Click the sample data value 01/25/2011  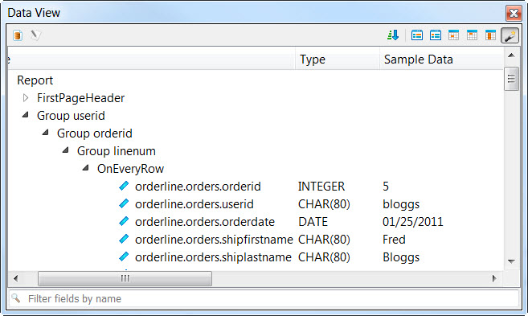pos(413,222)
